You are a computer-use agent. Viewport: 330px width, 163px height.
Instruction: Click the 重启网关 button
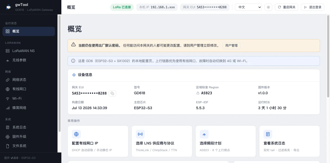pos(287,7)
